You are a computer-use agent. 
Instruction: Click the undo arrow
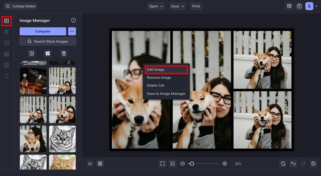pos(293,163)
